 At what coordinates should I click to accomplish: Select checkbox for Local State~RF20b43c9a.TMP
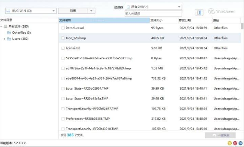coord(63,99)
